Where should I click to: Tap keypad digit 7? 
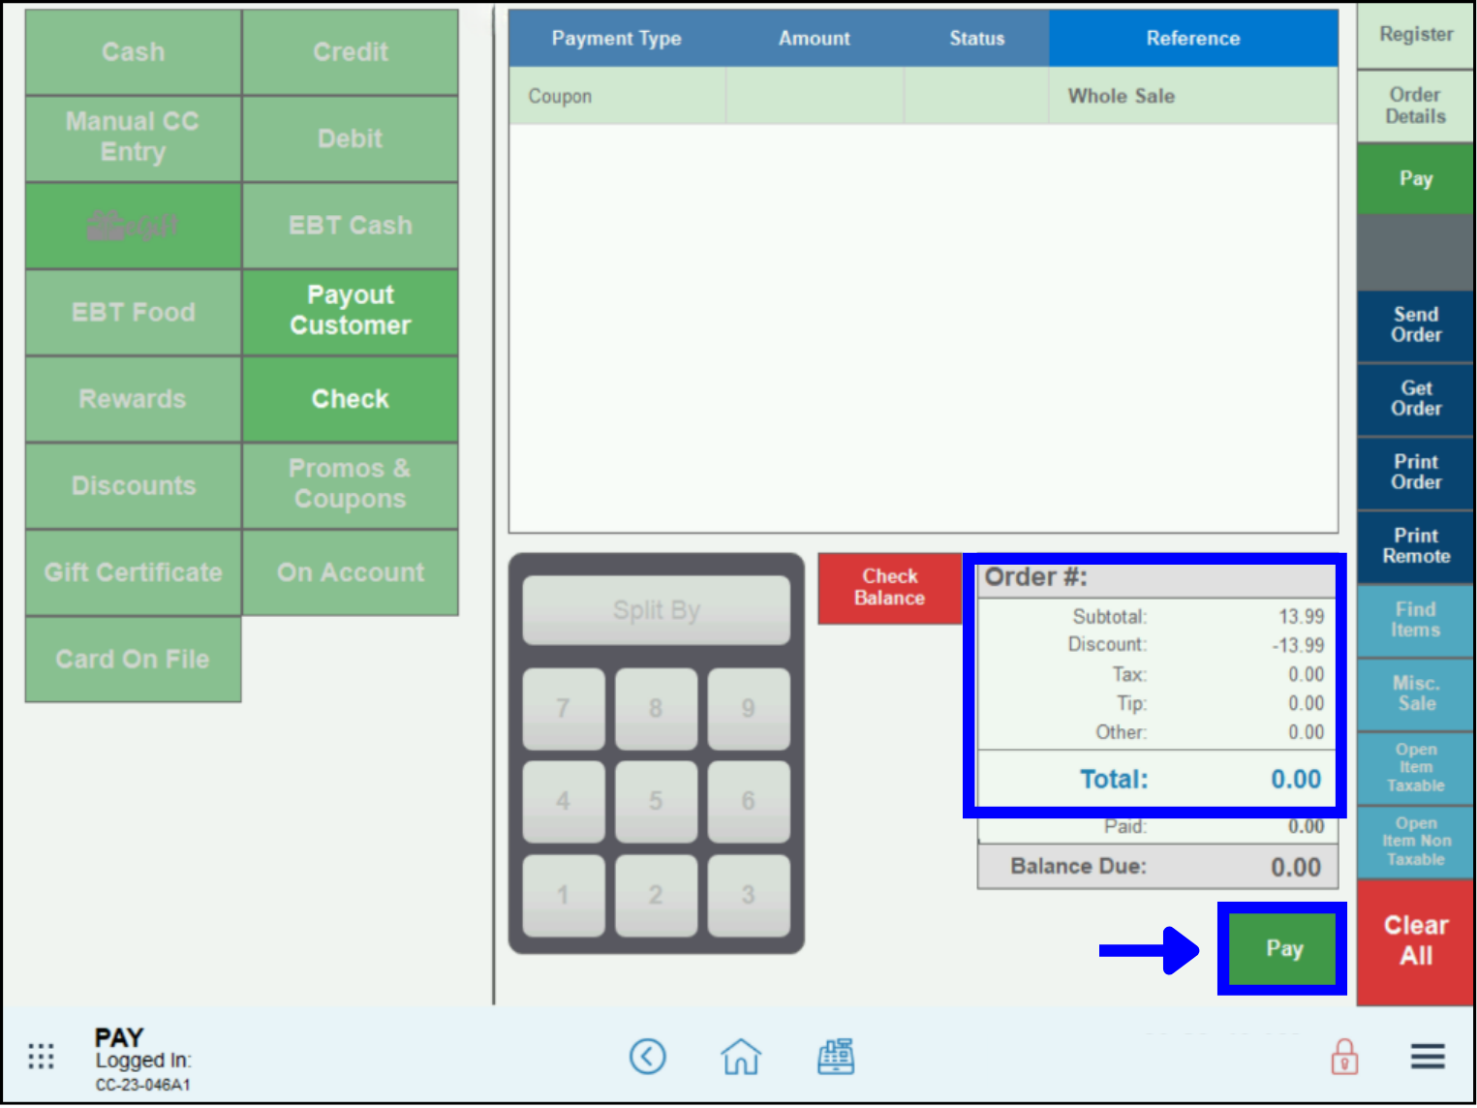(x=564, y=708)
